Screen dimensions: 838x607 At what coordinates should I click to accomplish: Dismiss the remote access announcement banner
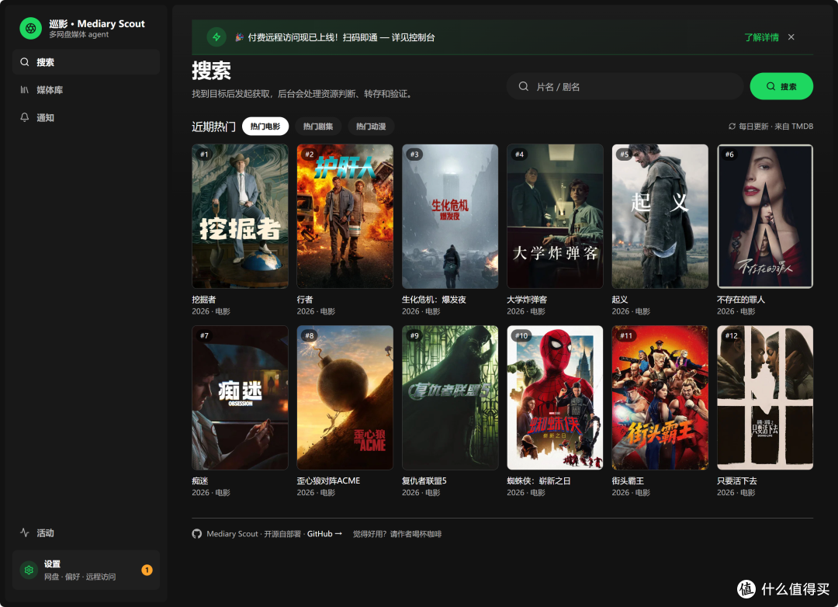[x=791, y=37]
